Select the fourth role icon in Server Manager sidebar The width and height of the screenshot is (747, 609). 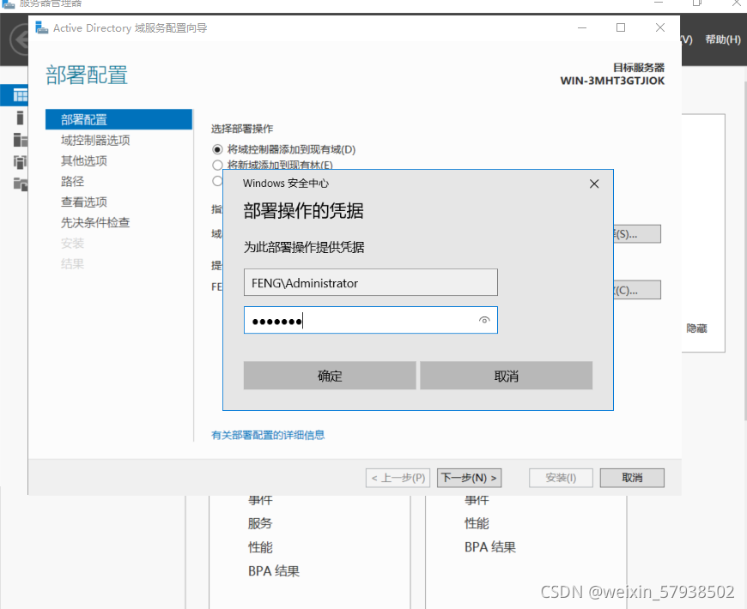pyautogui.click(x=20, y=162)
